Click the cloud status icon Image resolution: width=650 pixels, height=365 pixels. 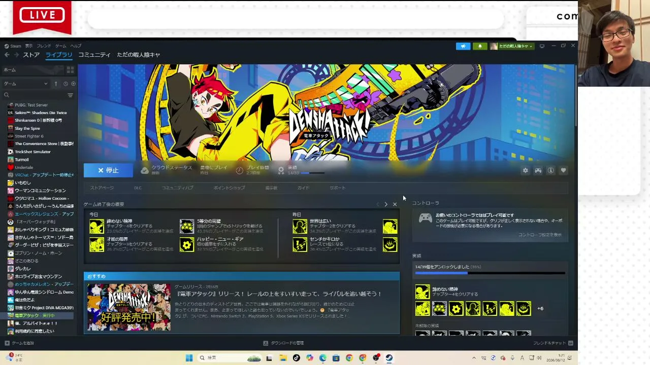pyautogui.click(x=145, y=170)
